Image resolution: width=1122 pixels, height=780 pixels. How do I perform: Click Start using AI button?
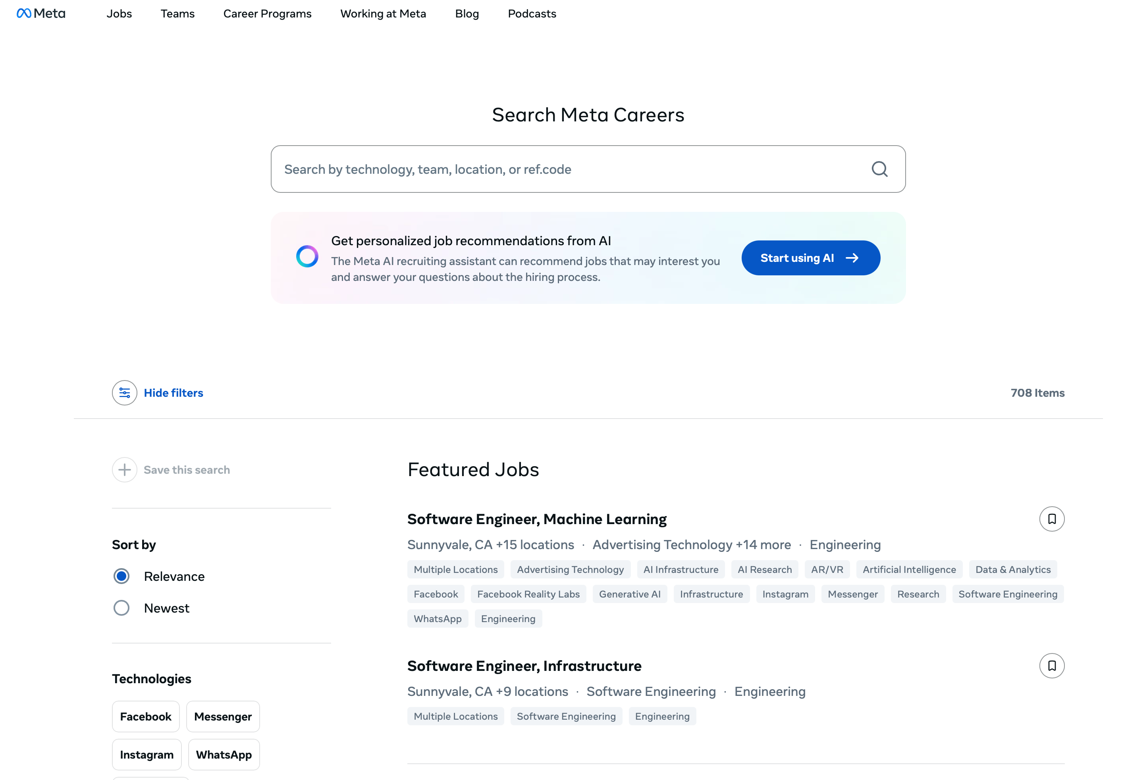pos(811,258)
